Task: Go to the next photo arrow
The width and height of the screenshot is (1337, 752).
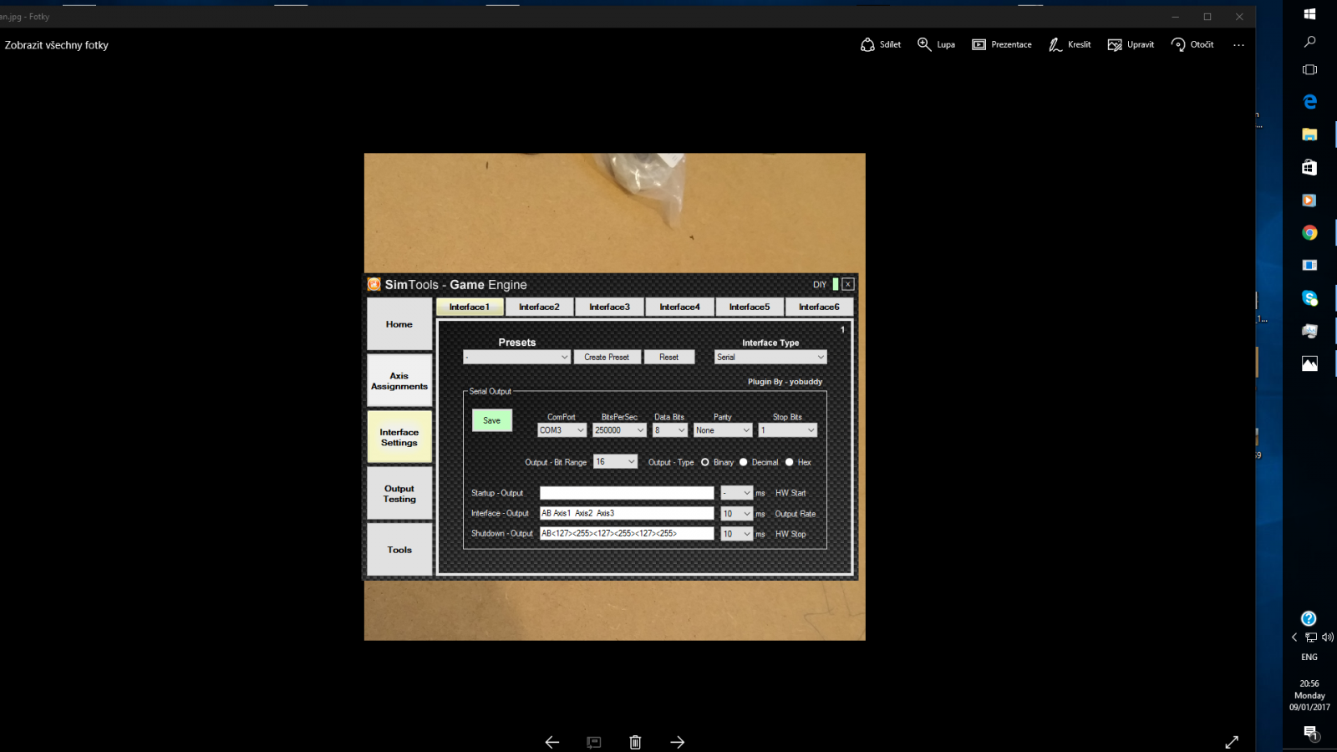Action: pyautogui.click(x=677, y=742)
